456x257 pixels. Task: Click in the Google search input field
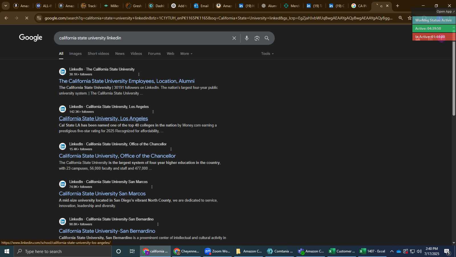point(142,38)
